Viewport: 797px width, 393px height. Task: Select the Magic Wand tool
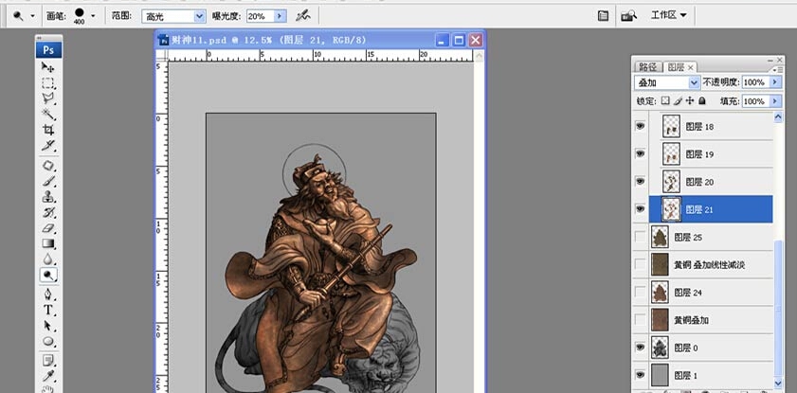click(x=48, y=114)
